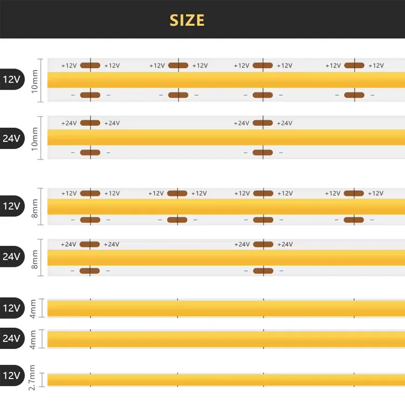Pick the 12V badge beside the 4mm strip

12,308
